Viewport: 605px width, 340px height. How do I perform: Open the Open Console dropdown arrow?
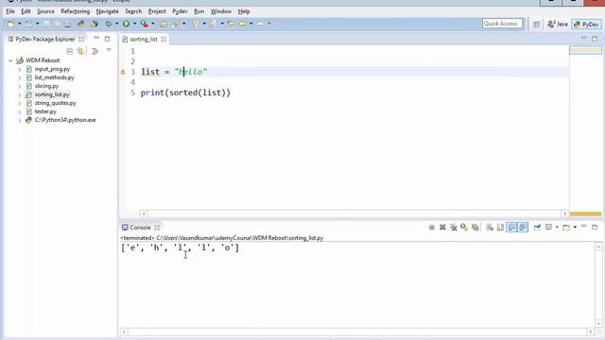[575, 228]
